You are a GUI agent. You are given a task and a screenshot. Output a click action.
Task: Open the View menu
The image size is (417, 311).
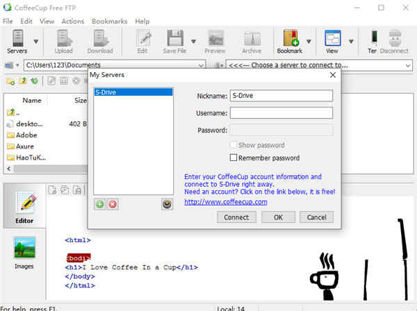(x=47, y=22)
